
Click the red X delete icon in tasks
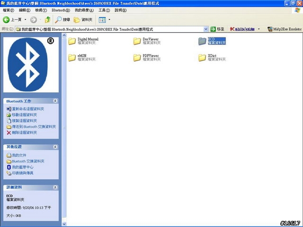[x=9, y=132]
